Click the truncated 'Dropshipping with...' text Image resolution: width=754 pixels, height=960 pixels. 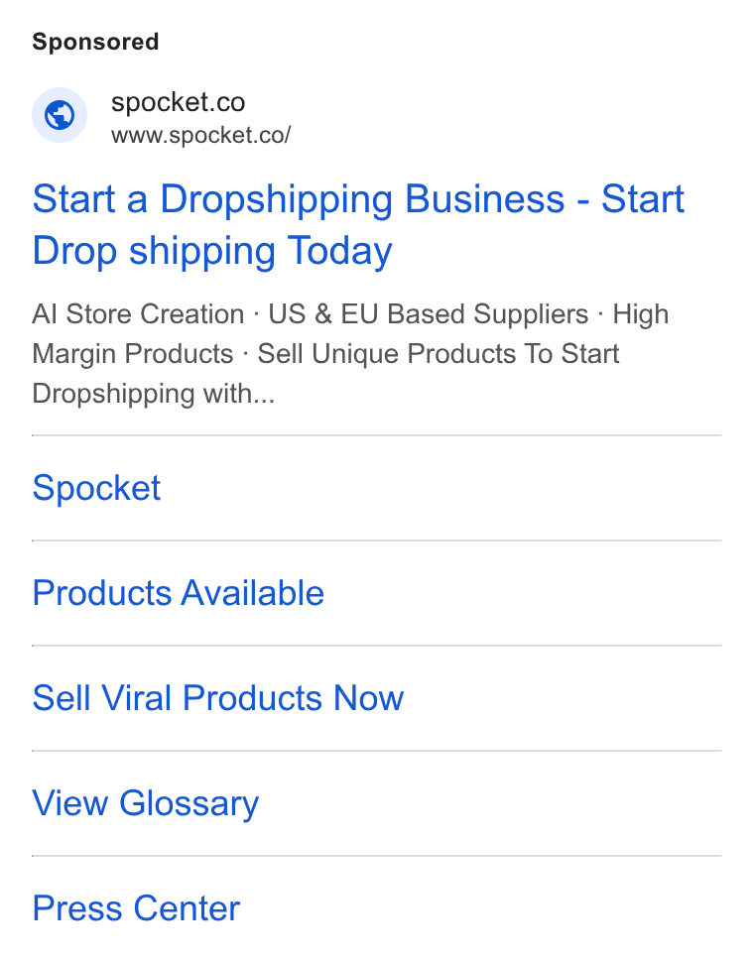click(x=153, y=394)
